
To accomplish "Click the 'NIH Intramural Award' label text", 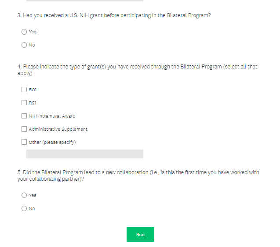I will coord(52,116).
